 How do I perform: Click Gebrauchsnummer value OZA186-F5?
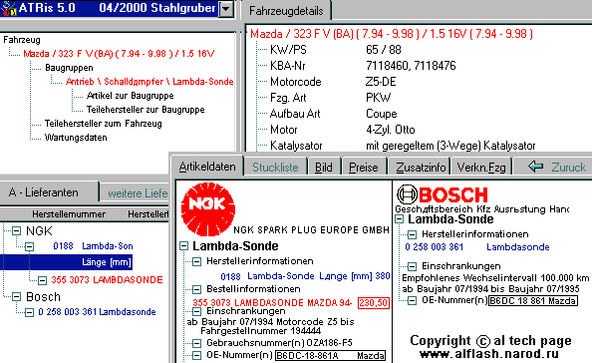coord(329,343)
